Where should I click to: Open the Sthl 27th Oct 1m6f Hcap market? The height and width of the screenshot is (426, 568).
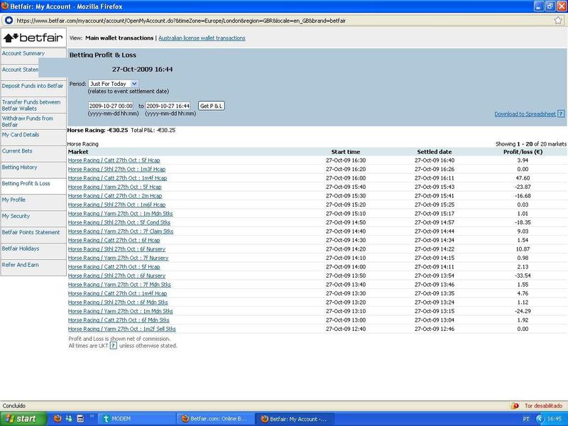click(x=116, y=204)
